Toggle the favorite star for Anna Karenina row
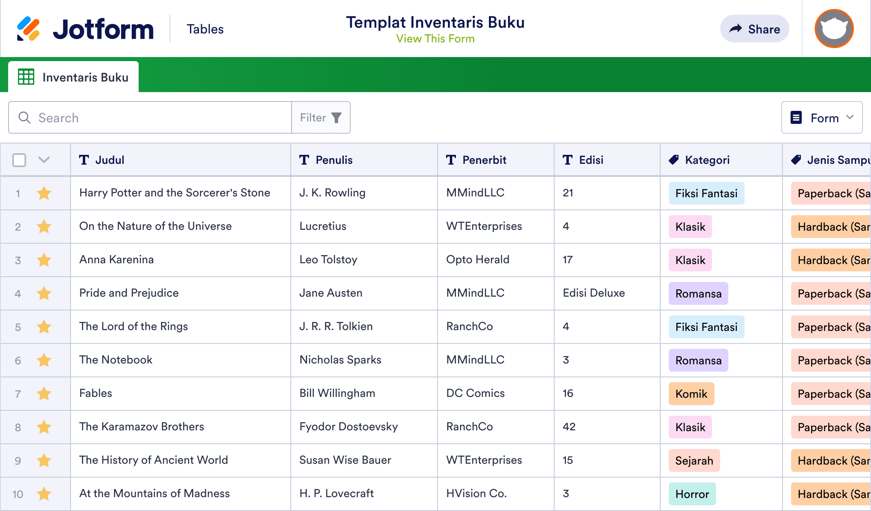This screenshot has width=871, height=511. pos(44,260)
